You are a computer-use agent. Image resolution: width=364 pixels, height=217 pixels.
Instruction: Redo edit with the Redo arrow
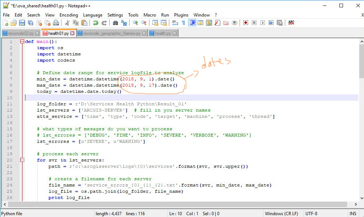coord(104,23)
